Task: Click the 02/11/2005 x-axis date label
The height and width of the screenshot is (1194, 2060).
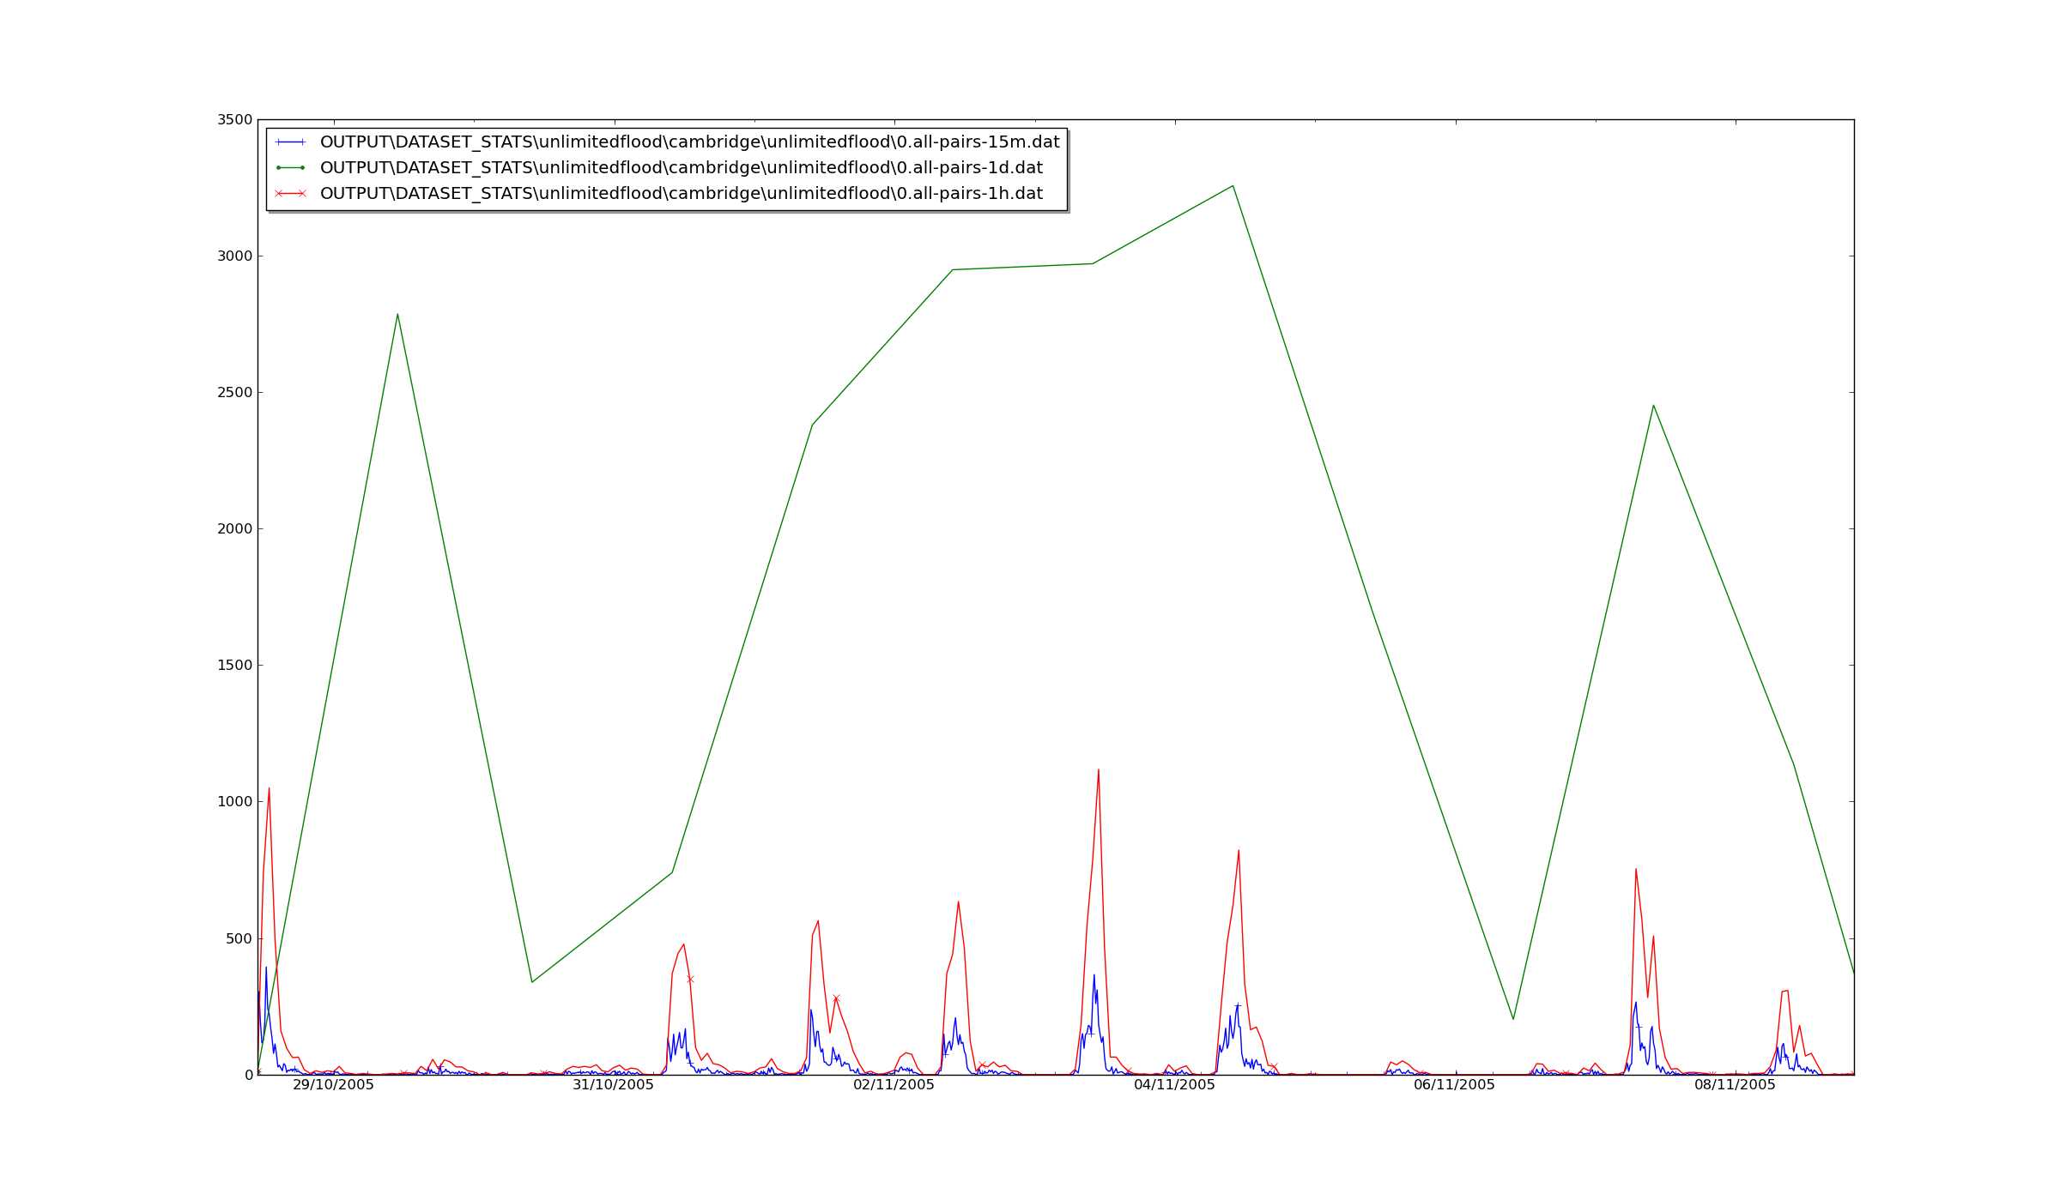Action: pyautogui.click(x=894, y=1085)
